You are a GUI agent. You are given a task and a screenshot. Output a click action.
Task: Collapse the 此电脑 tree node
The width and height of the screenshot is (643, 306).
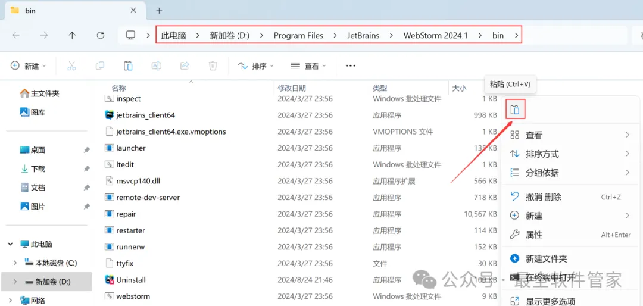10,244
